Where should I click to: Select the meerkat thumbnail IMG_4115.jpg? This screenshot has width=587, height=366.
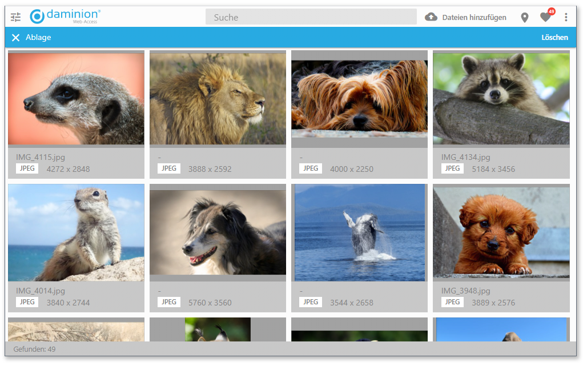pos(76,99)
